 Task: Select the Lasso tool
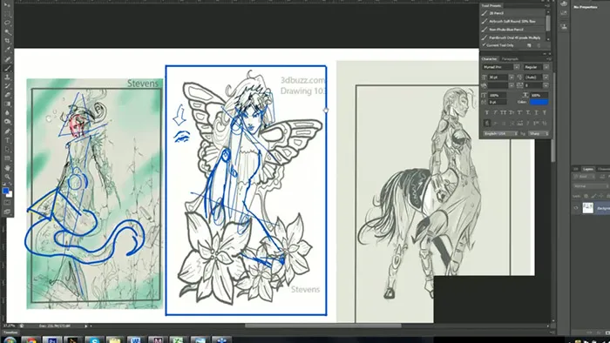[7, 23]
